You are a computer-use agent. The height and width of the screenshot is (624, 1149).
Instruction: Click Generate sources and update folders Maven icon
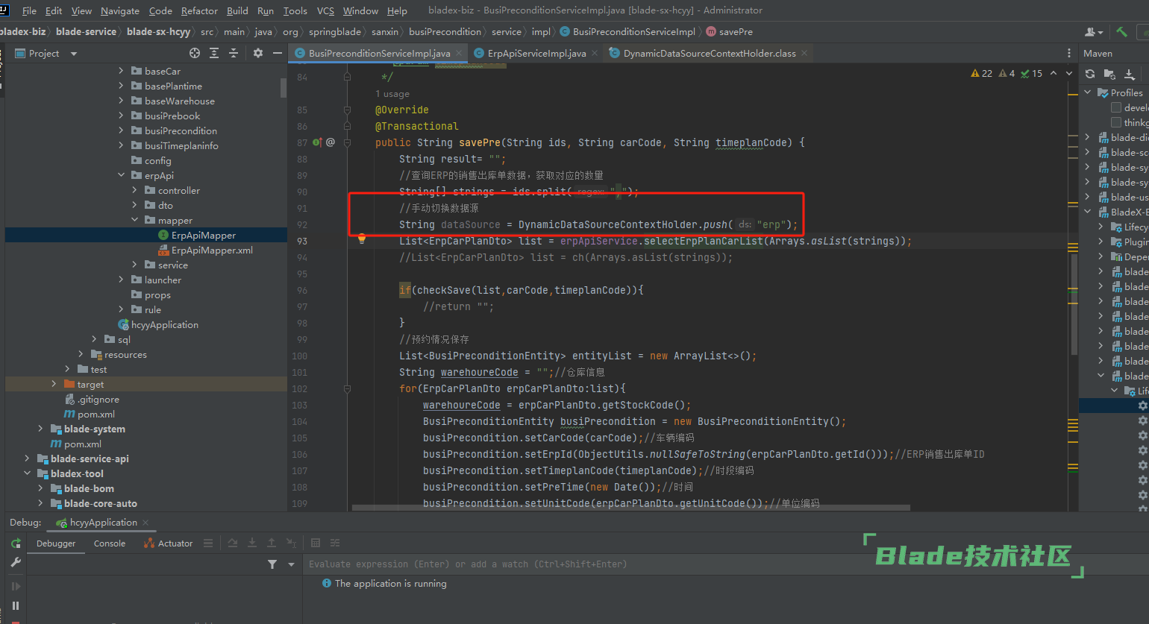[x=1109, y=74]
